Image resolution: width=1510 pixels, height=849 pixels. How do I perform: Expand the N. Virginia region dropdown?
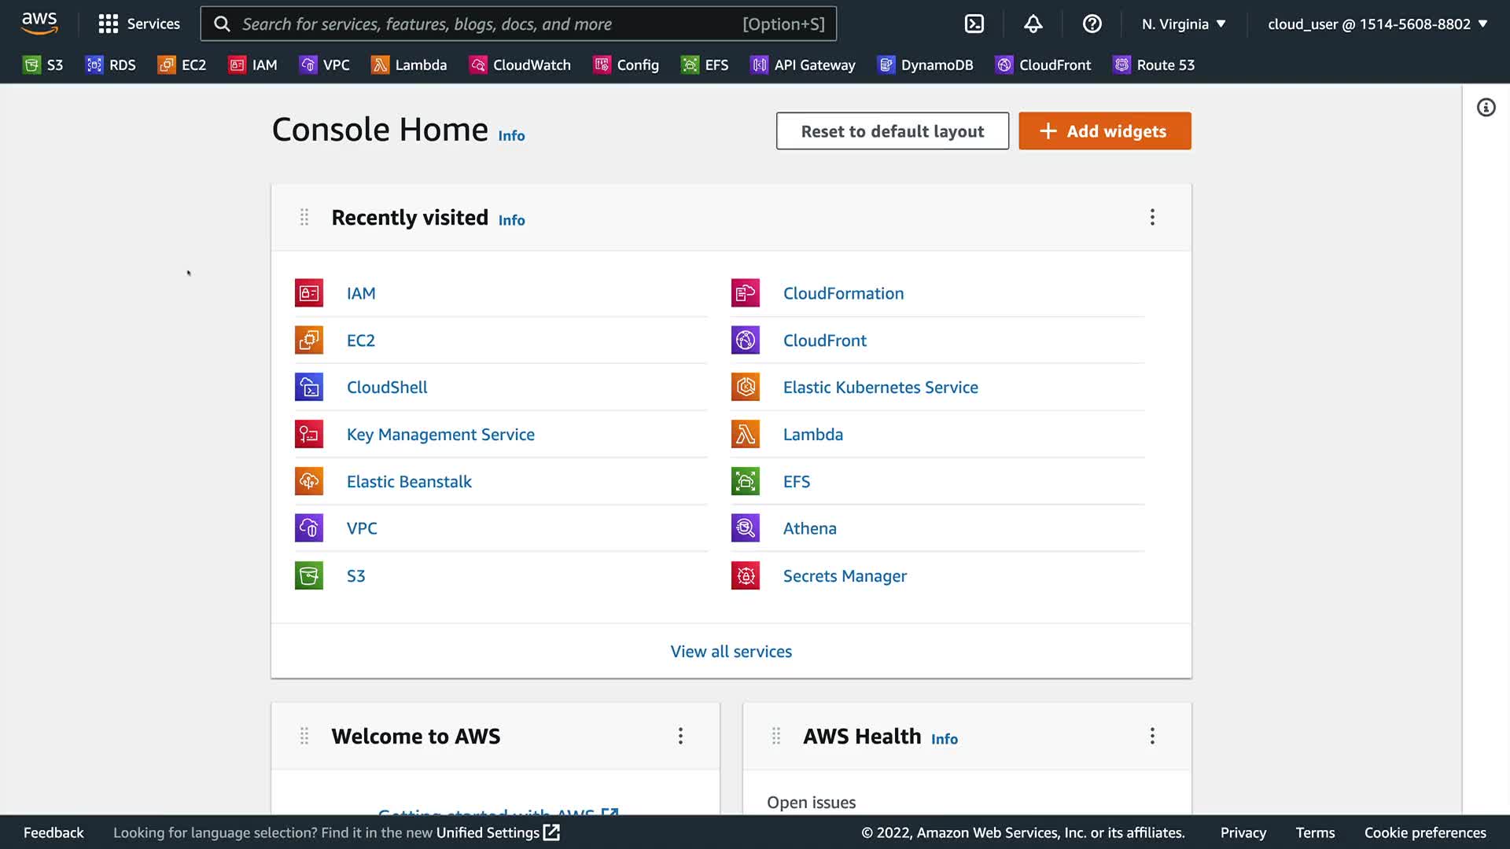(1184, 24)
